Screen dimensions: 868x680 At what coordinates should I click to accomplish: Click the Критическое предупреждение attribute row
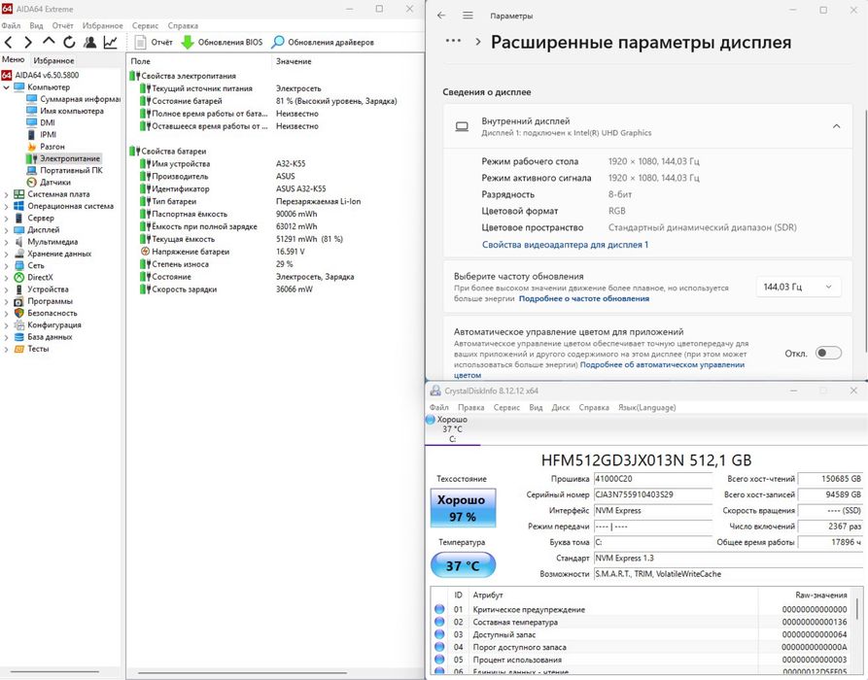tap(642, 609)
